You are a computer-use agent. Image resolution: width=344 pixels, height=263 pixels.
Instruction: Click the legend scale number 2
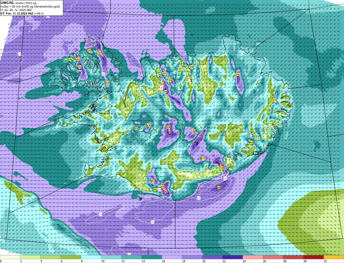[x=21, y=261]
